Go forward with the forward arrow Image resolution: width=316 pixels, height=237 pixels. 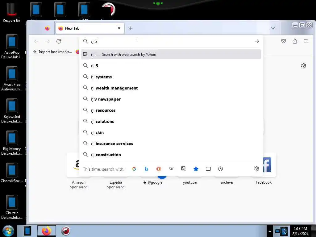tap(48, 41)
